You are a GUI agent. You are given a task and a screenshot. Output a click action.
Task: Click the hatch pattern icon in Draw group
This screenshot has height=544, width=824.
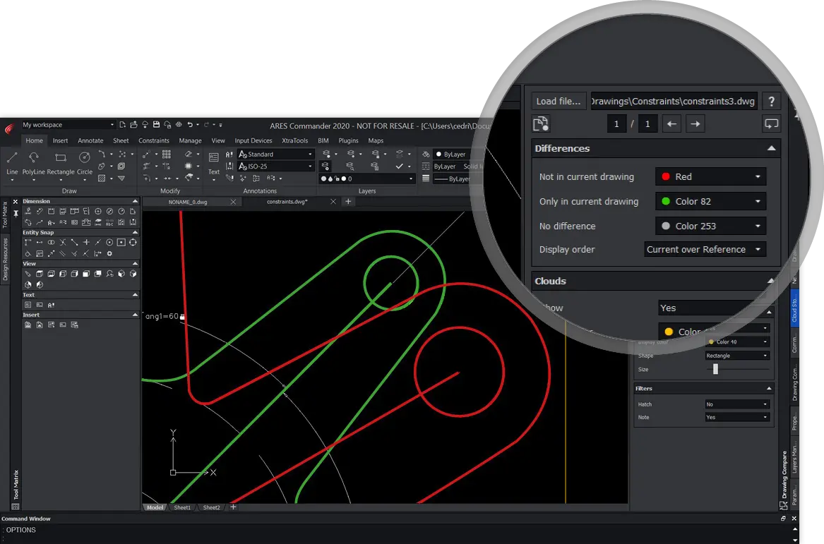pyautogui.click(x=102, y=179)
